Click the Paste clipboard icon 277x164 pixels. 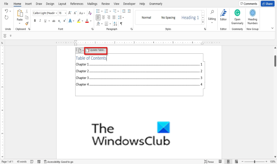[x=20, y=13]
